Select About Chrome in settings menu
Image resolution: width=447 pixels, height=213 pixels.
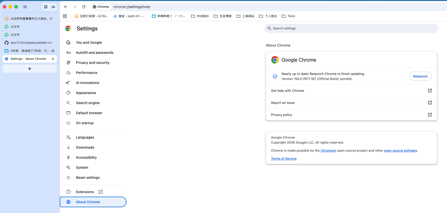pos(93,202)
